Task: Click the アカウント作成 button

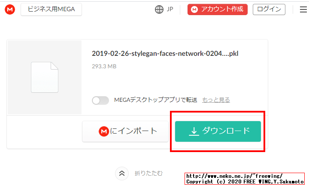Action: coord(217,9)
